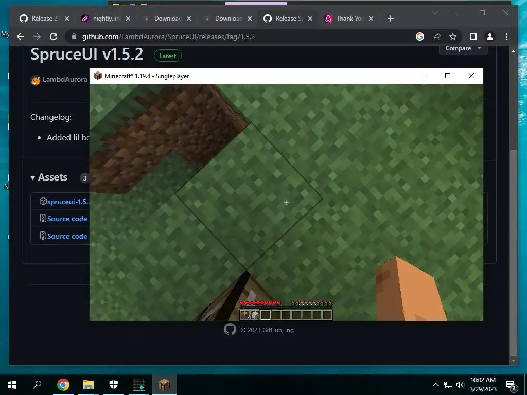Open the volume control in the tray
Viewport: 527px width, 395px height.
460,385
